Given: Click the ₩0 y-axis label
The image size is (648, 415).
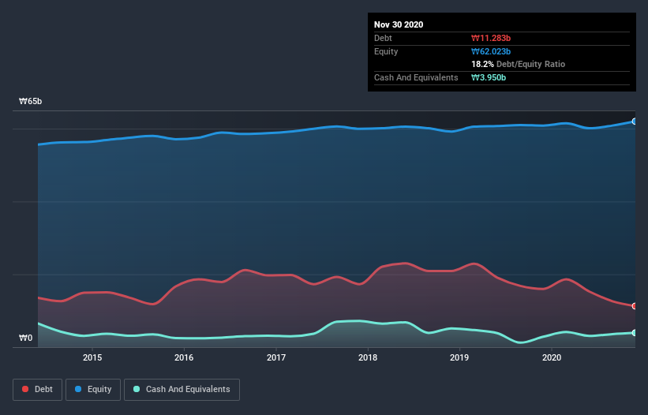Looking at the screenshot, I should click(x=25, y=338).
